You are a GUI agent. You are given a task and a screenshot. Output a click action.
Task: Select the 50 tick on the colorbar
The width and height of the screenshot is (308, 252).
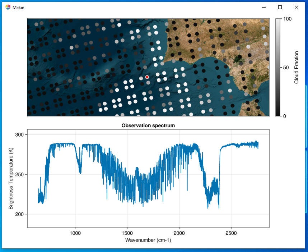[x=285, y=67]
